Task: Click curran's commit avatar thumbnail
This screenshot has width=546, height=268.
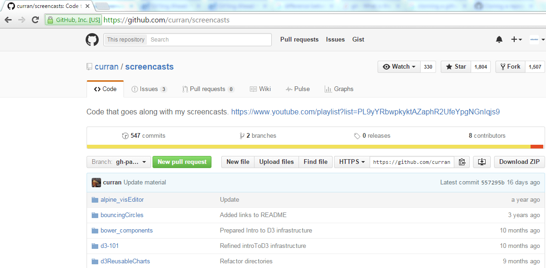Action: (96, 183)
